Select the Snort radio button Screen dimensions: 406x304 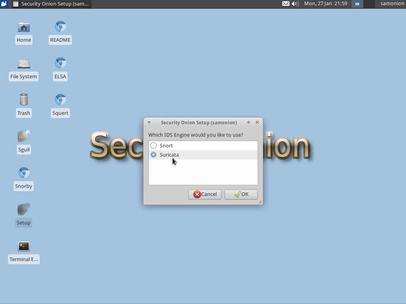coord(153,145)
